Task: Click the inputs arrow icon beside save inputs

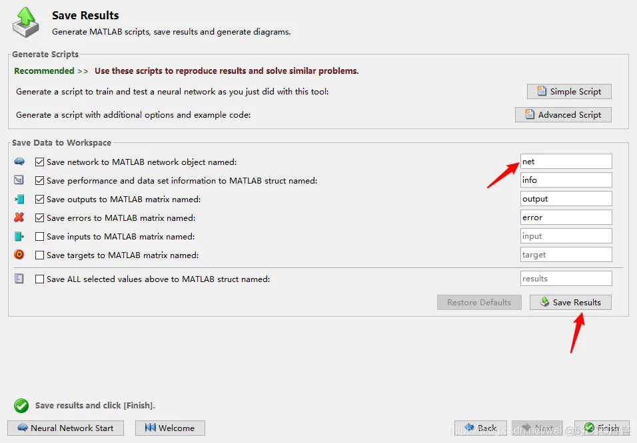Action: pos(19,236)
